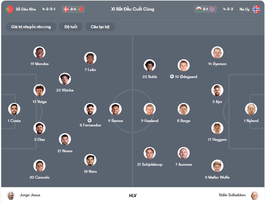The image size is (265, 203).
Task: Select Ramos striker portrait
Action: coord(115,109)
